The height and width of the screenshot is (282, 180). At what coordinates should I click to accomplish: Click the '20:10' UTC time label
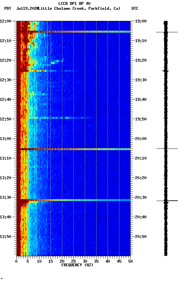coord(141,158)
